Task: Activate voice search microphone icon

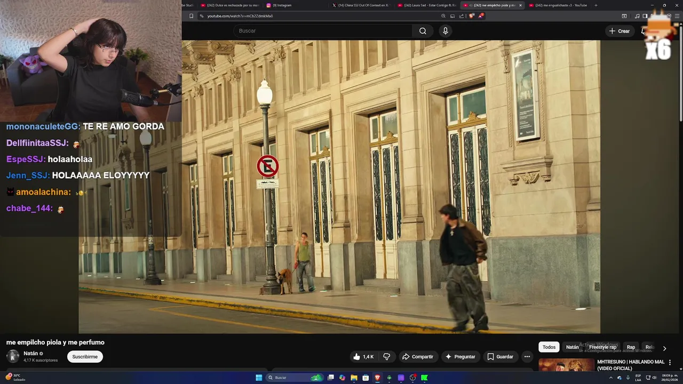Action: click(x=446, y=31)
